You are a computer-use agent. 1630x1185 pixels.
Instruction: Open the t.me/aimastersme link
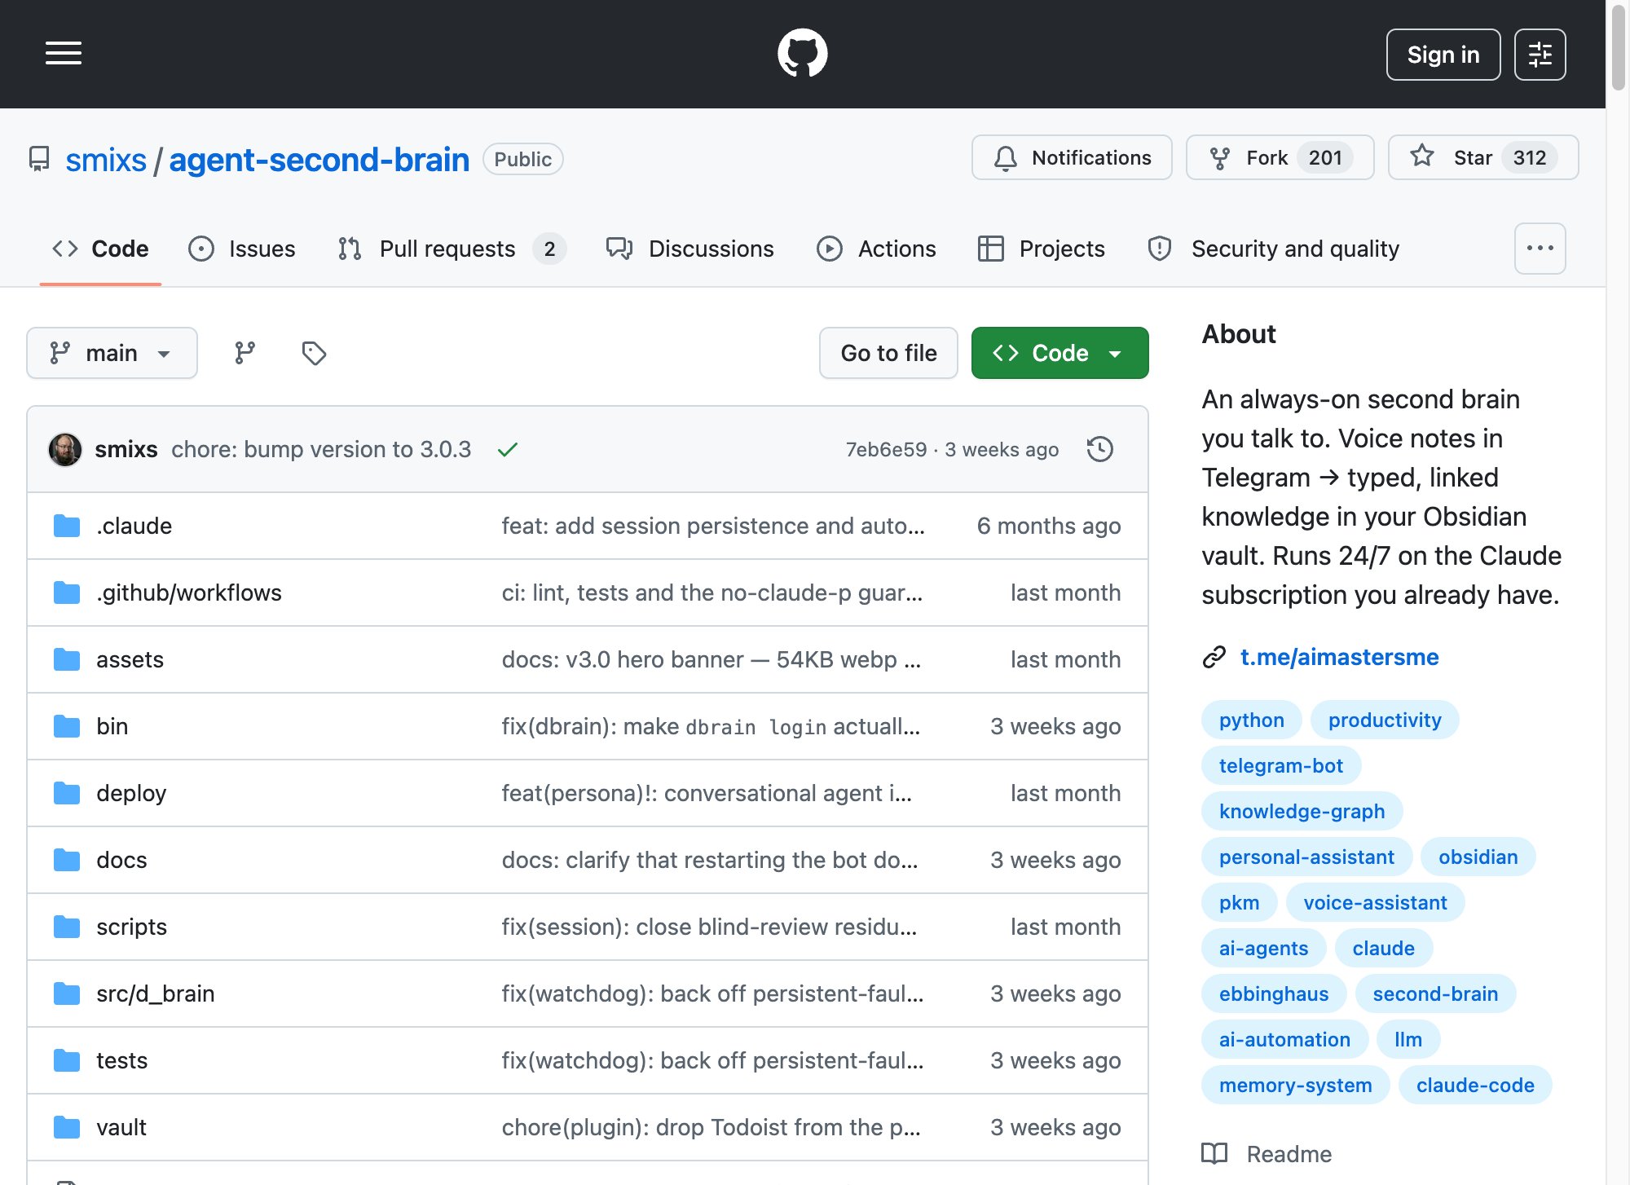point(1339,657)
